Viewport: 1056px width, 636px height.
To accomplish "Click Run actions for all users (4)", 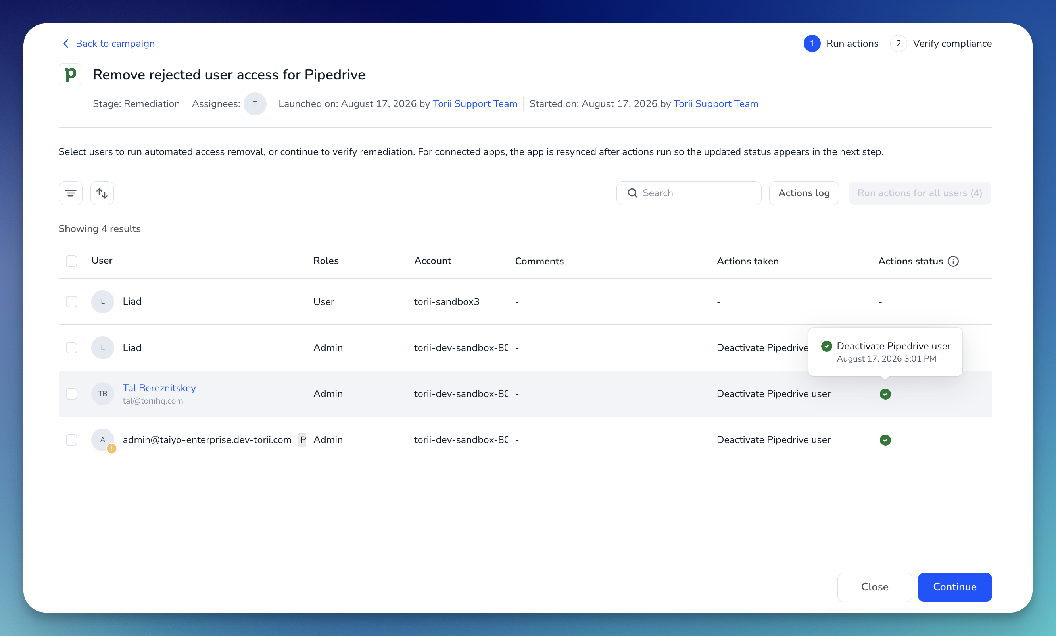I will coord(920,193).
